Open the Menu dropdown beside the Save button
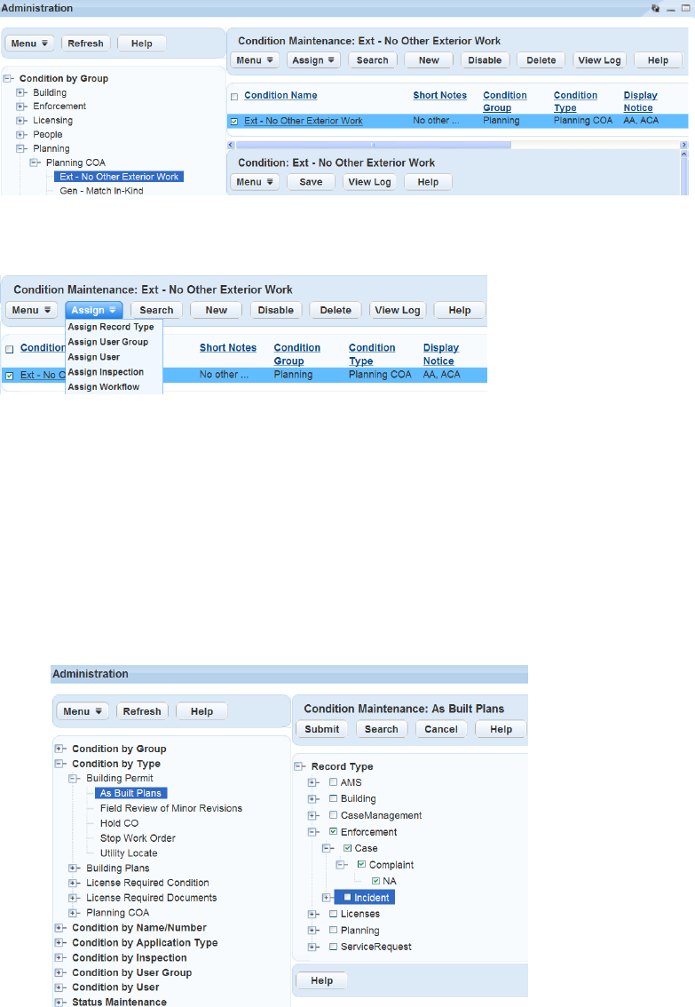Image resolution: width=695 pixels, height=1007 pixels. [255, 182]
